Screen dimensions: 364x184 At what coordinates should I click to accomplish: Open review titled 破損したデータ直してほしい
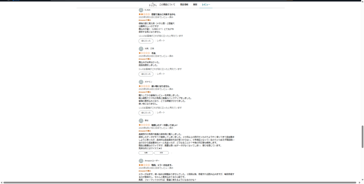click(x=164, y=125)
